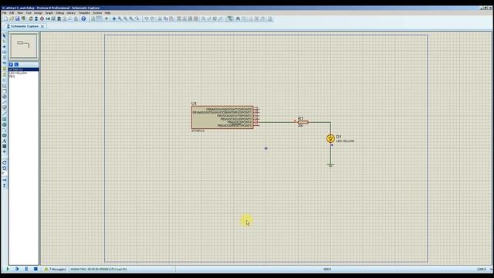Create a new project via New icon
The width and height of the screenshot is (494, 278).
point(6,19)
